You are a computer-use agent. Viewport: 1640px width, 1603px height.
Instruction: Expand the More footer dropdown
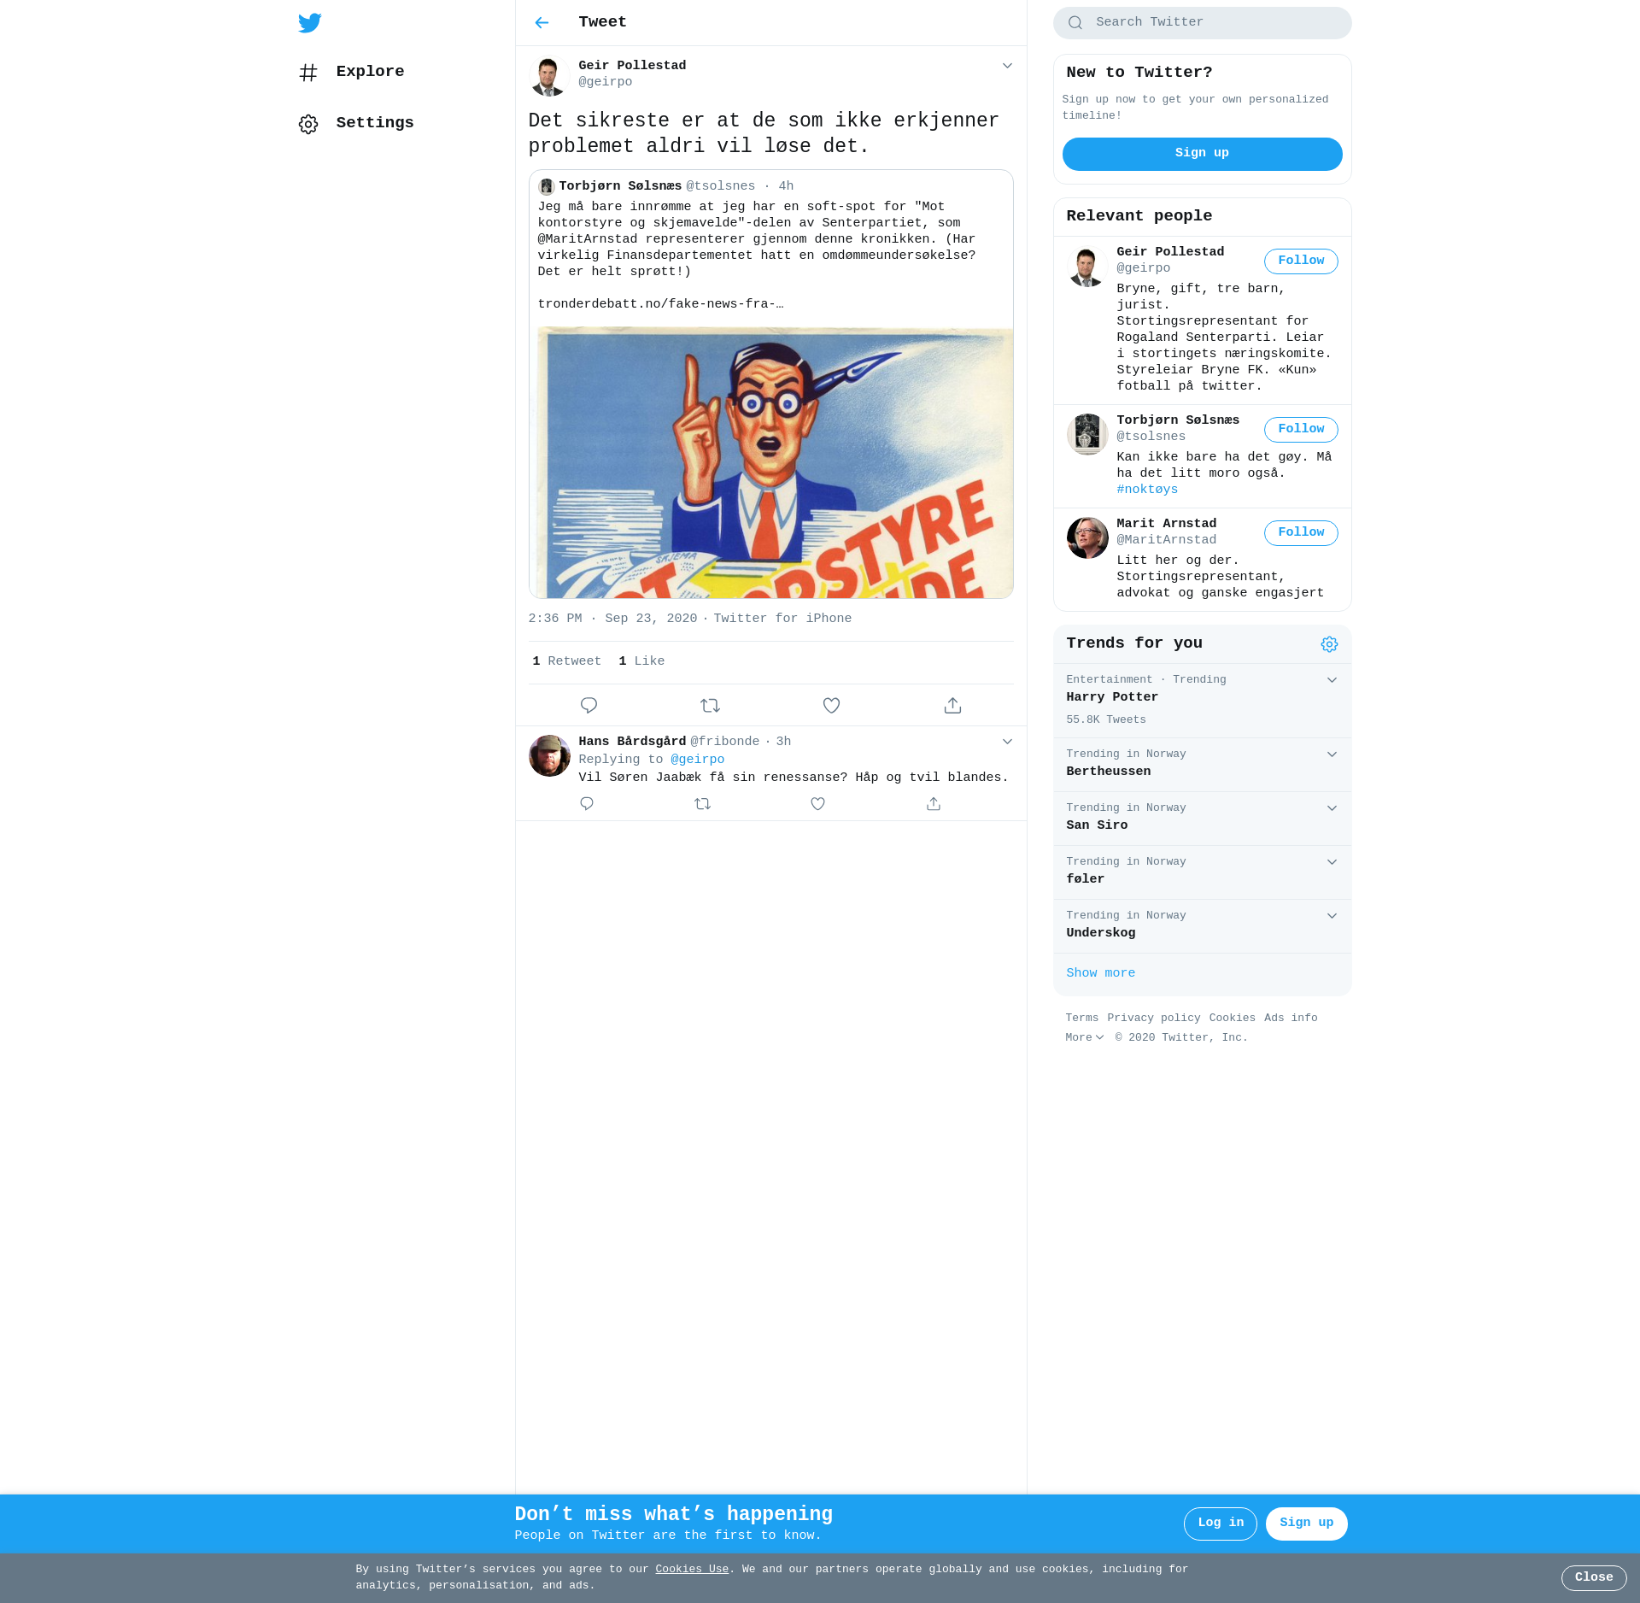pos(1085,1037)
